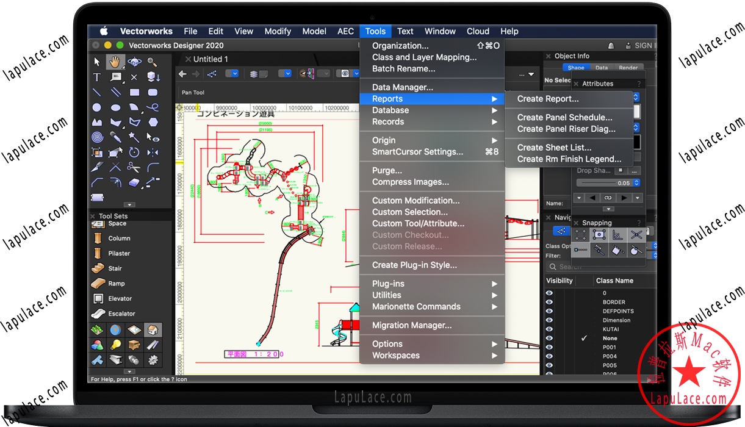Image resolution: width=745 pixels, height=427 pixels.
Task: Open the Database submenu
Action: [x=432, y=110]
